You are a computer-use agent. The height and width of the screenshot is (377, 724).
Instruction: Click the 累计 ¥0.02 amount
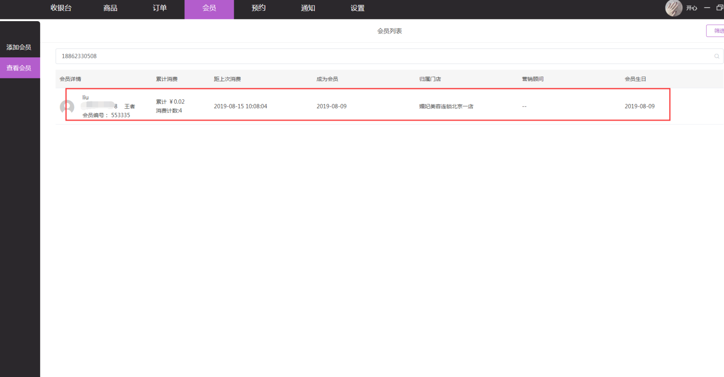170,102
